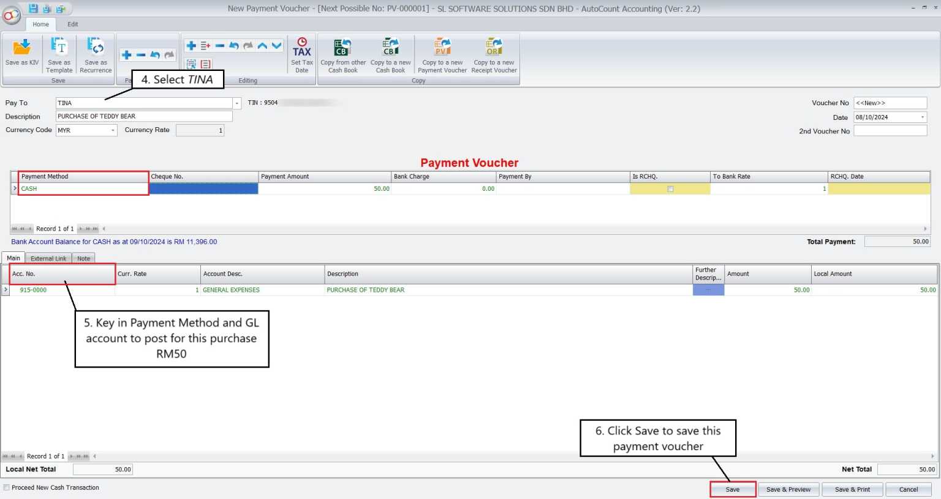Click Copy to a new Payment Voucher
Viewport: 941px width, 499px height.
442,55
